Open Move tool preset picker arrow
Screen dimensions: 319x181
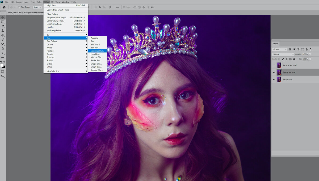point(15,7)
